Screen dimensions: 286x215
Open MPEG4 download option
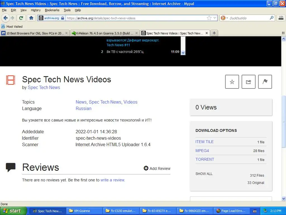(202, 151)
